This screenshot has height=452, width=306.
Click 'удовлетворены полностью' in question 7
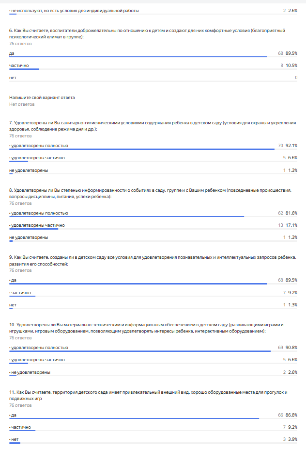39,146
